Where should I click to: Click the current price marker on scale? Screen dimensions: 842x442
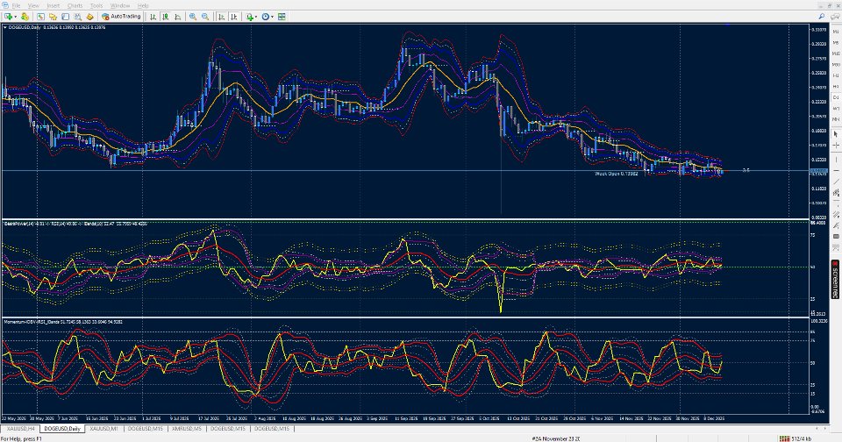pos(818,170)
